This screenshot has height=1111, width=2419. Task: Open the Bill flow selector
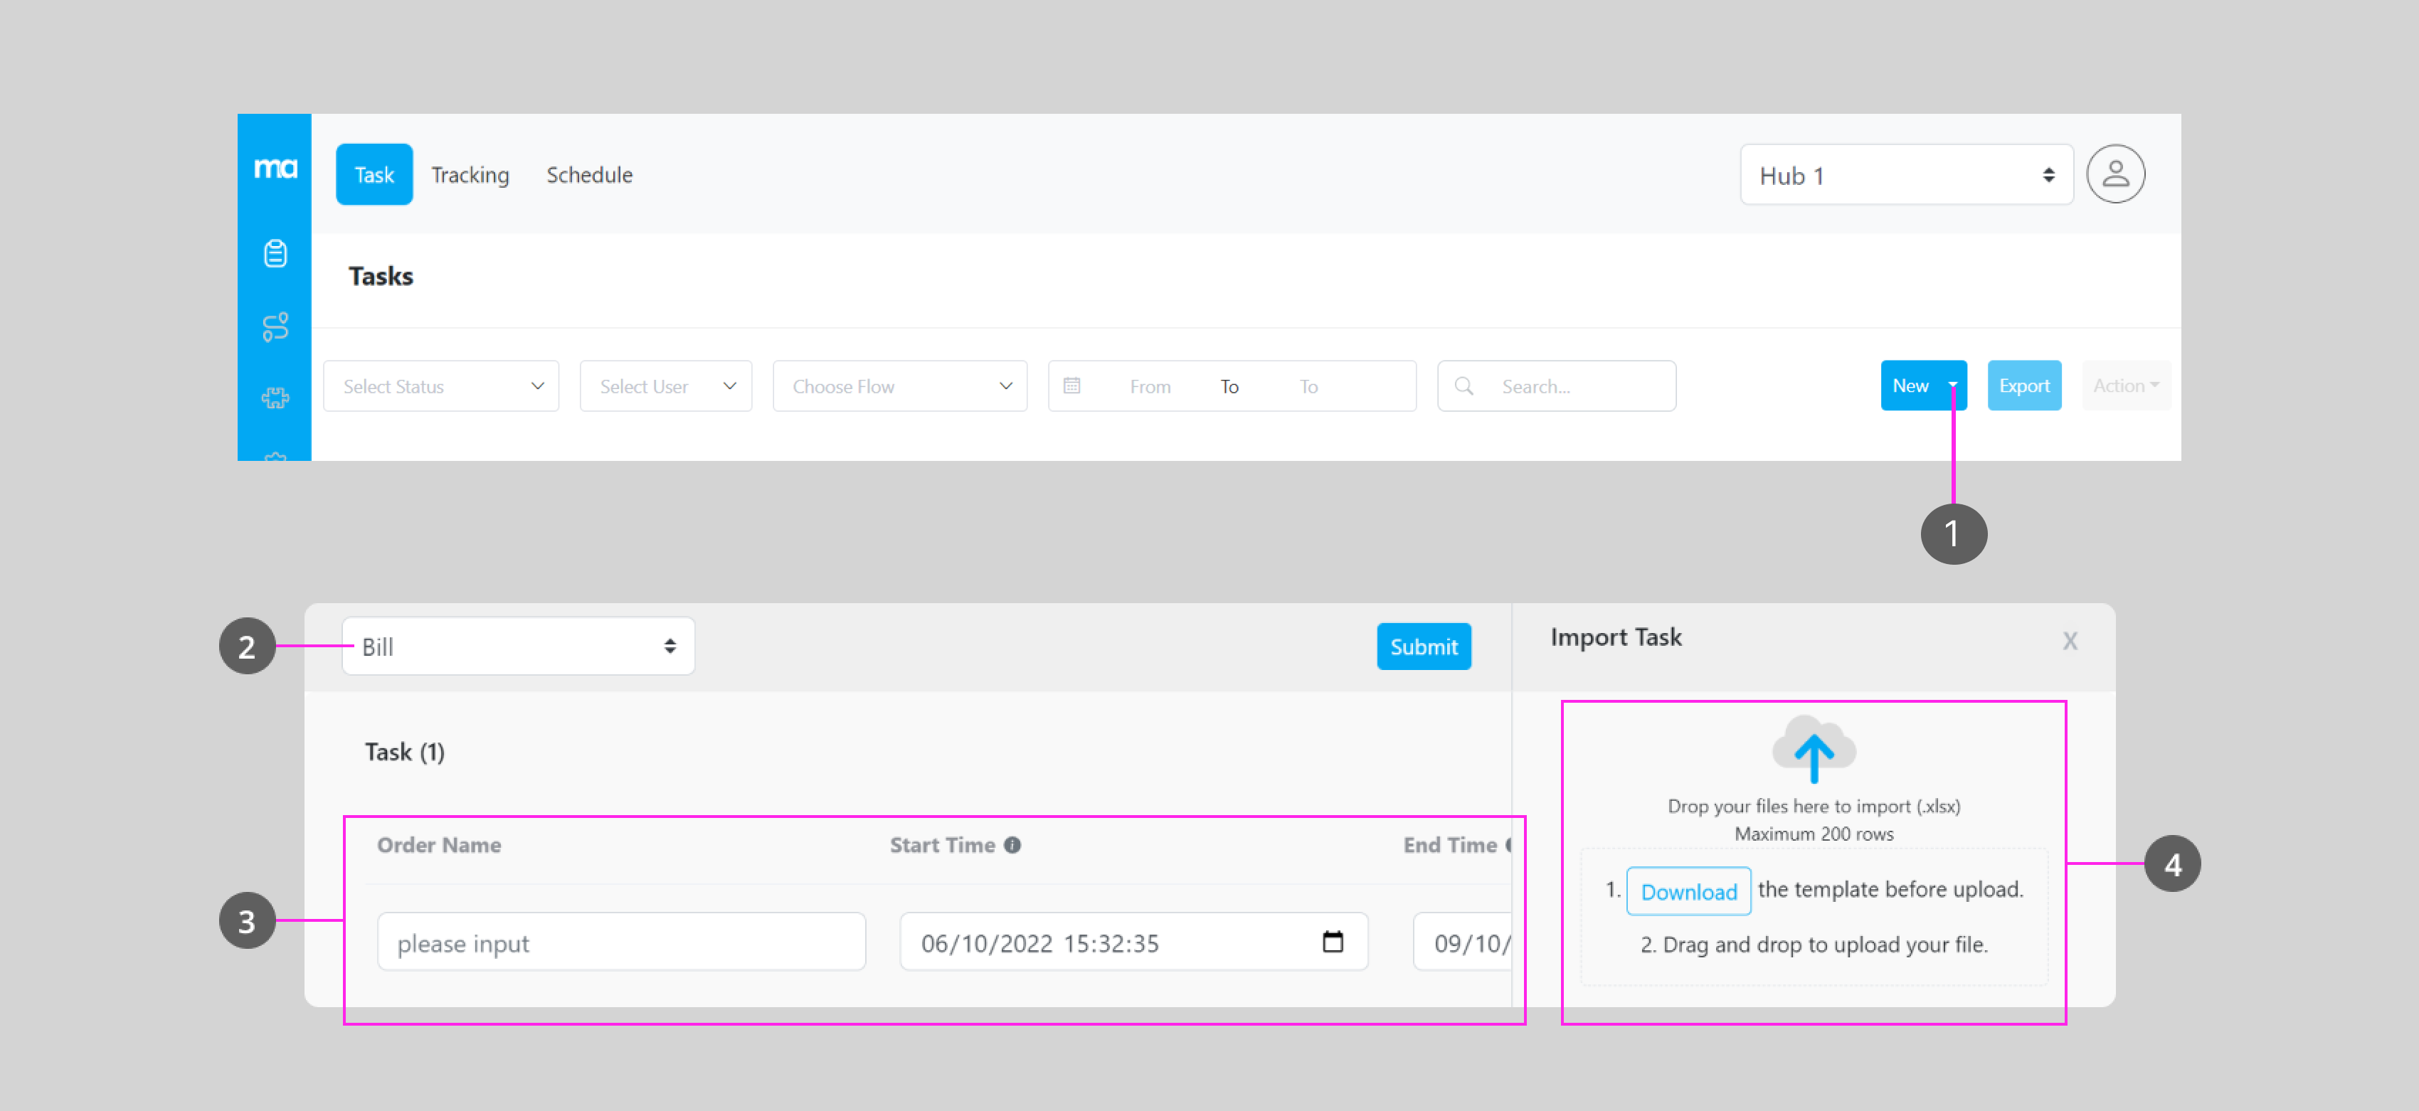pos(519,646)
